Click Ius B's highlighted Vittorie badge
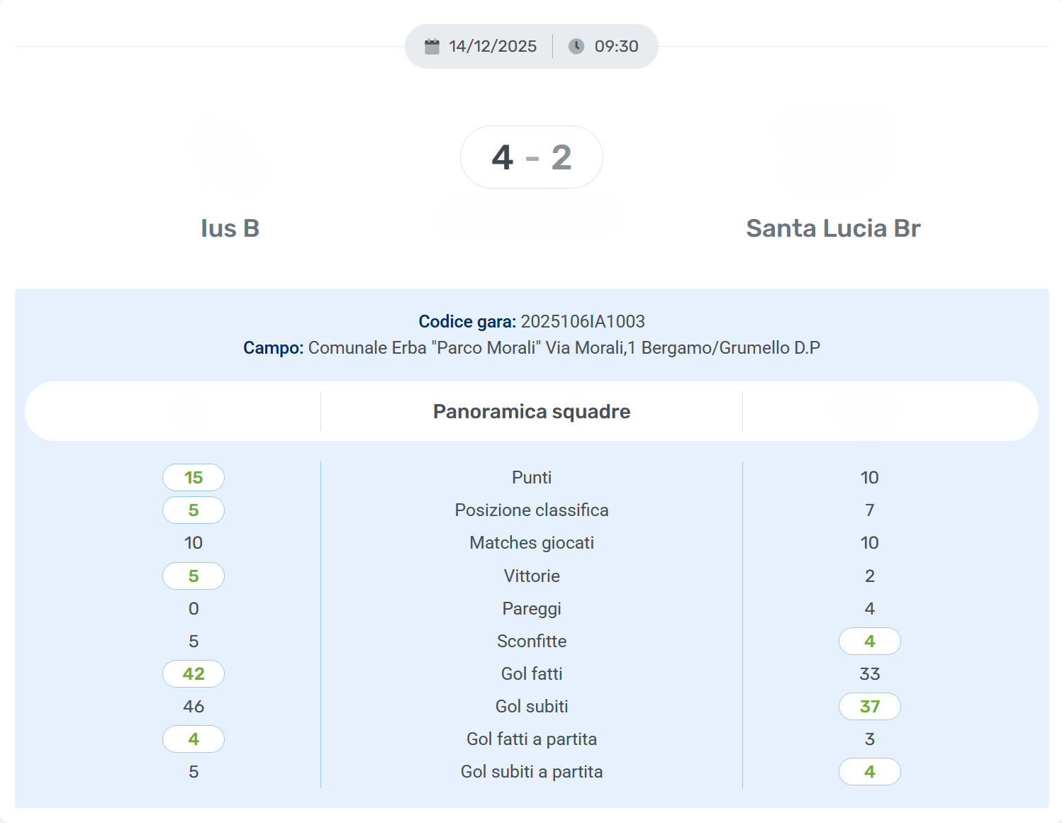Screen dimensions: 1062x823 194,576
